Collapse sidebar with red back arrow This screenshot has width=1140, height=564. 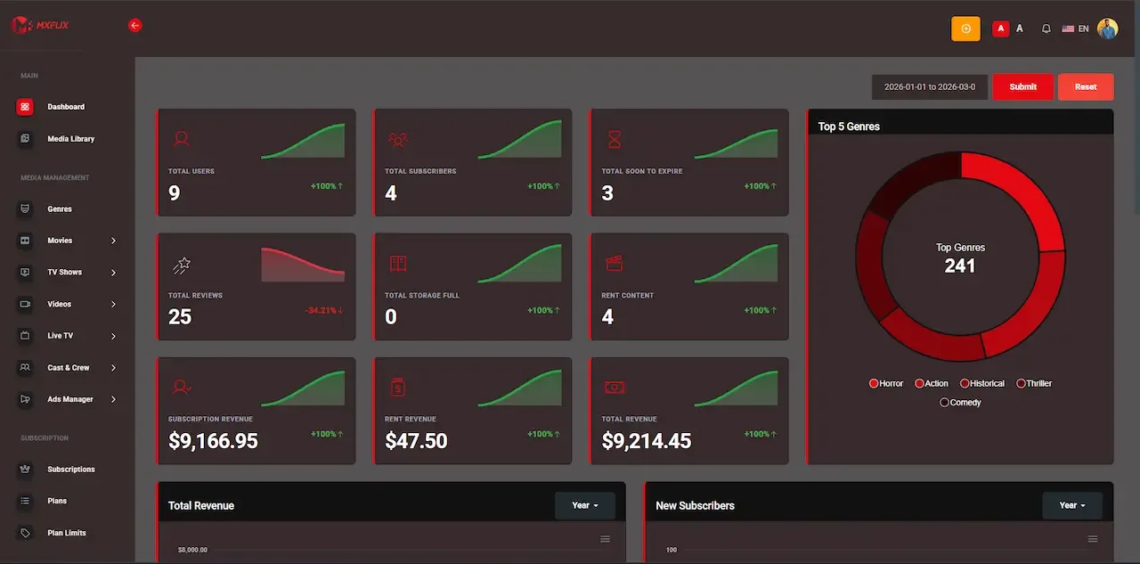coord(135,26)
